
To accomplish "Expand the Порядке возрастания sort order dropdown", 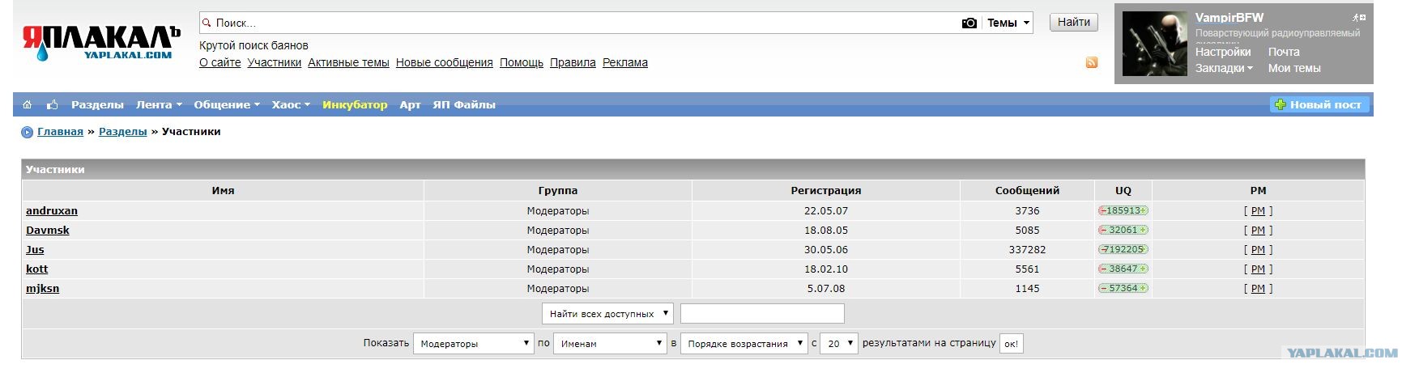I will click(x=744, y=344).
